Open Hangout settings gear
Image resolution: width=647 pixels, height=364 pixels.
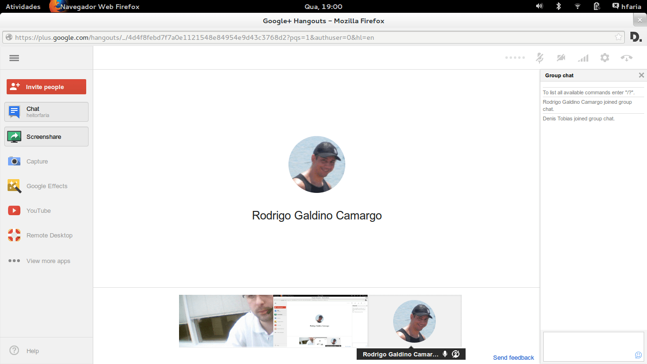(605, 58)
